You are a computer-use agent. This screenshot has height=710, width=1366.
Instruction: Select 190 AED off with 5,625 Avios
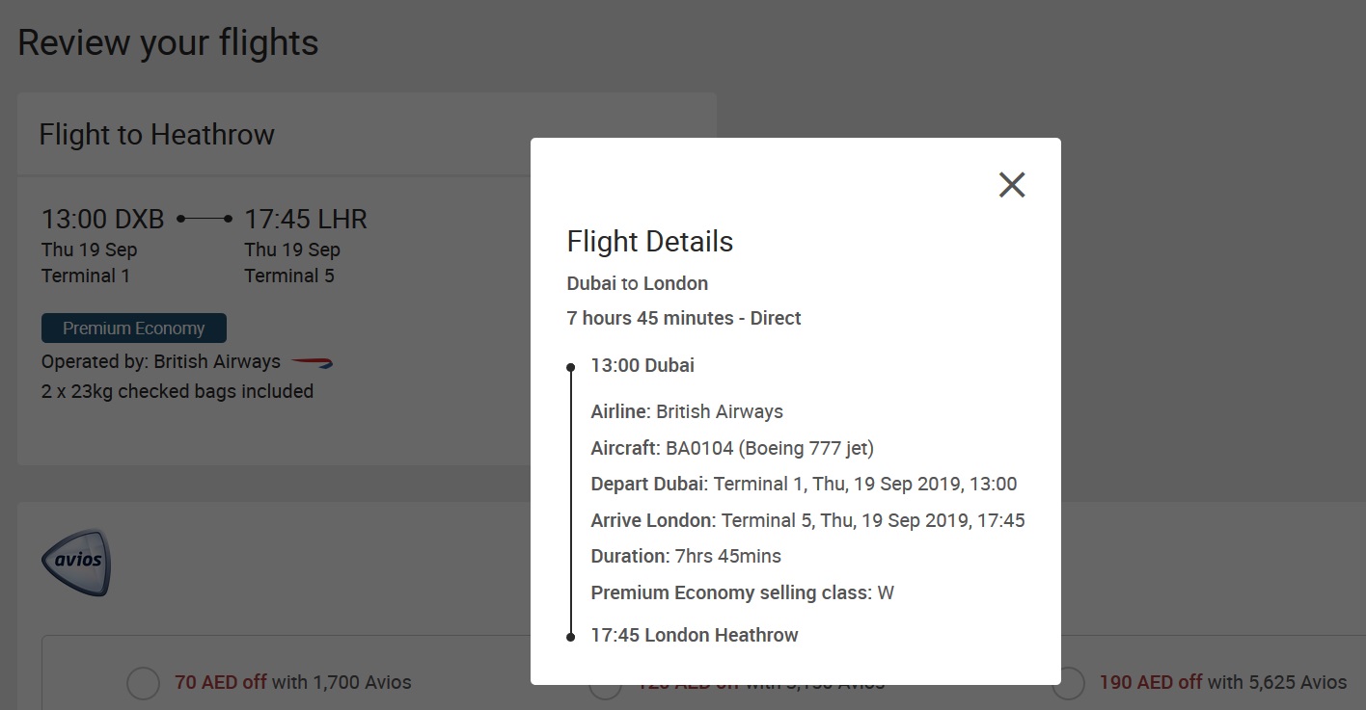click(x=1069, y=683)
